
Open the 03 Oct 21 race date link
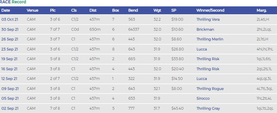click(9, 19)
